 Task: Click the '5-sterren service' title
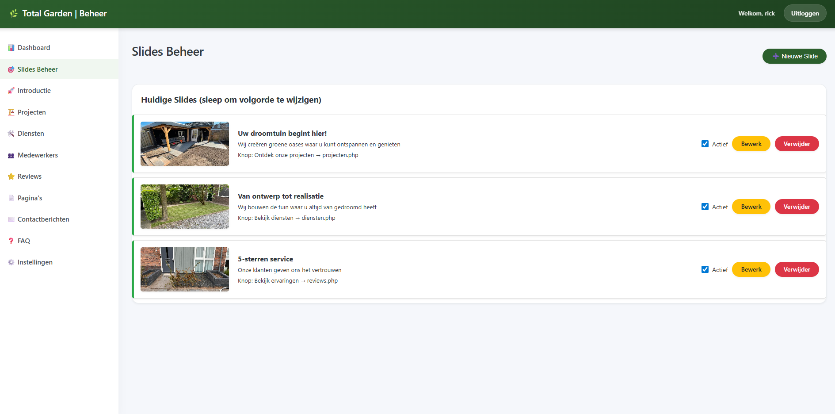(x=265, y=259)
